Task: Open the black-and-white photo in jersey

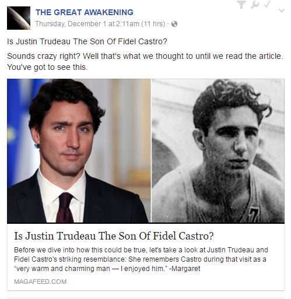Action: pyautogui.click(x=218, y=151)
